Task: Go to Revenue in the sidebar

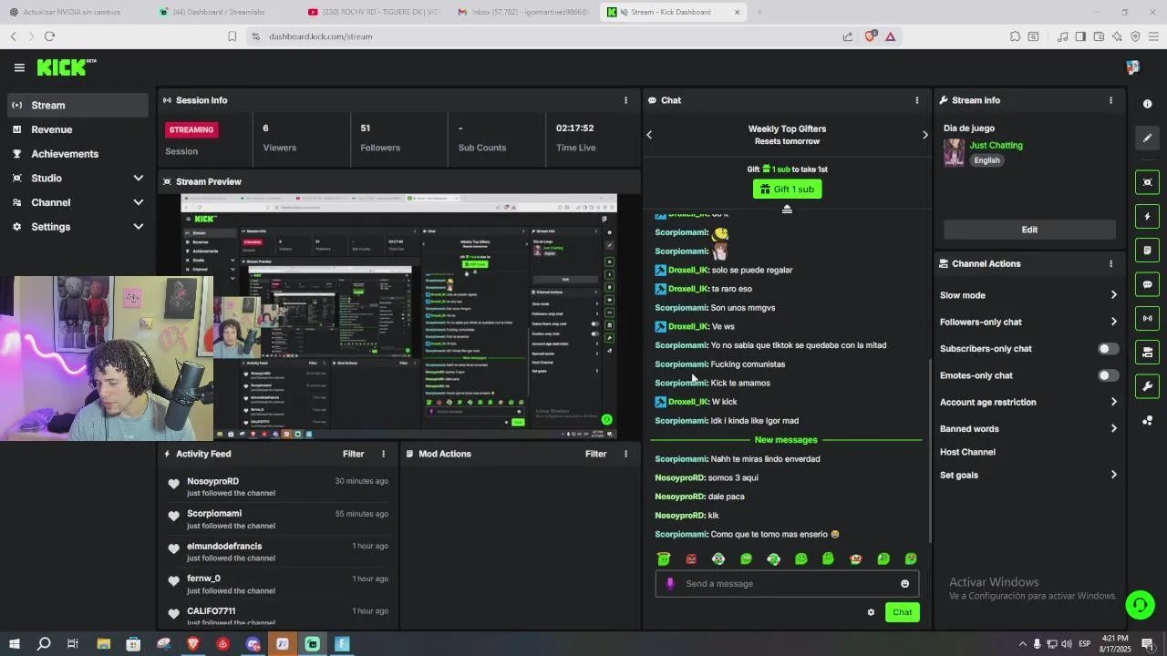Action: click(77, 129)
